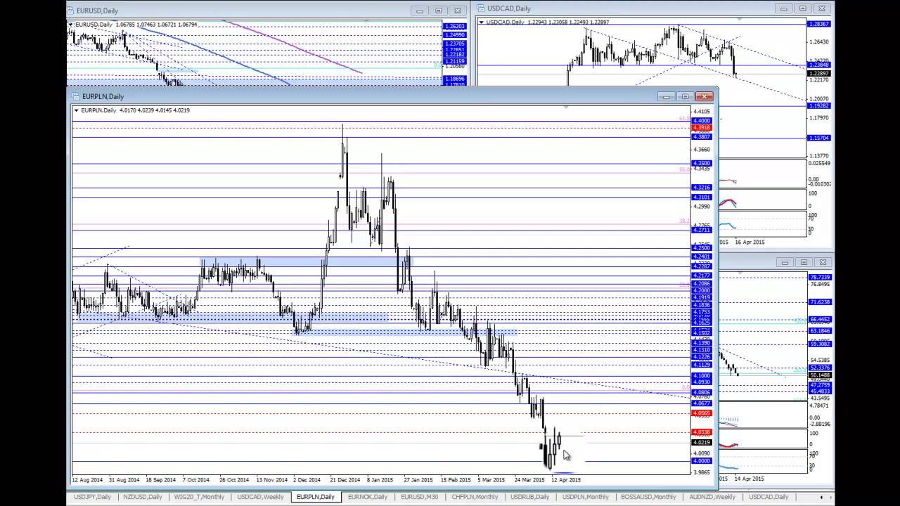Minimize the USDCAD,Daily chart window

(x=784, y=8)
